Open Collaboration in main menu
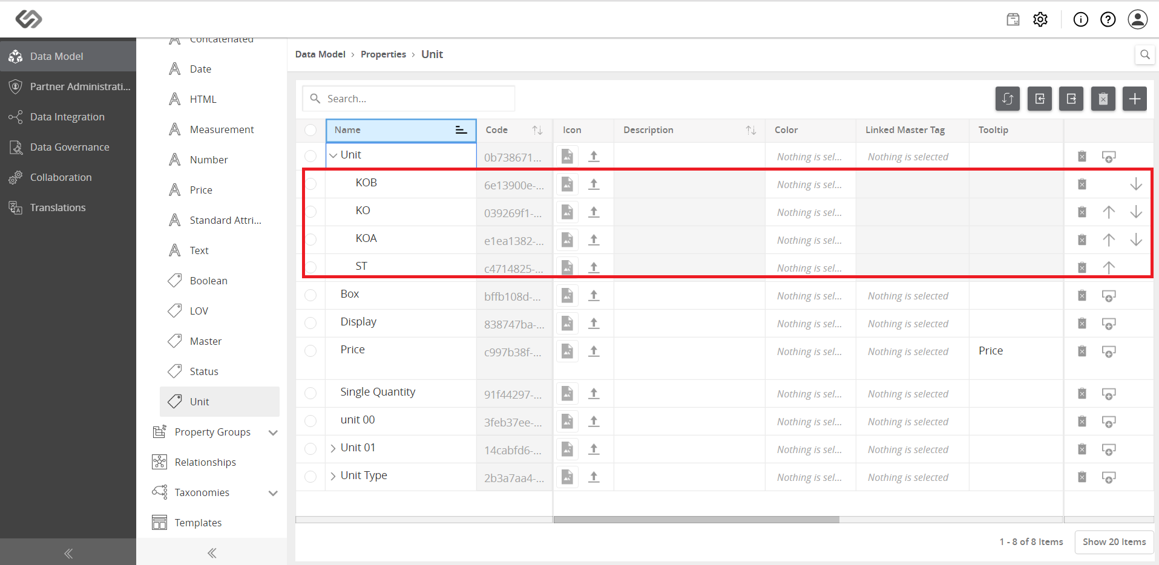The image size is (1159, 565). point(68,177)
